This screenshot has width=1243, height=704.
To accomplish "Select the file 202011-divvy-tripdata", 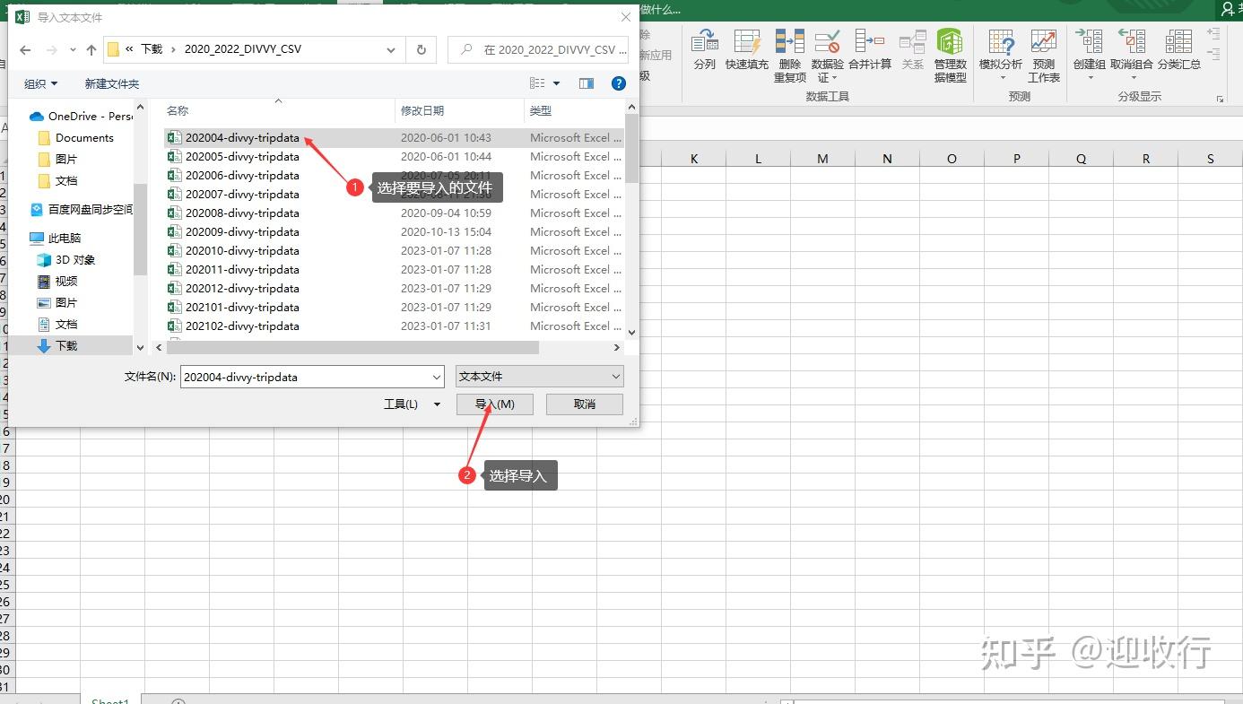I will pos(242,270).
